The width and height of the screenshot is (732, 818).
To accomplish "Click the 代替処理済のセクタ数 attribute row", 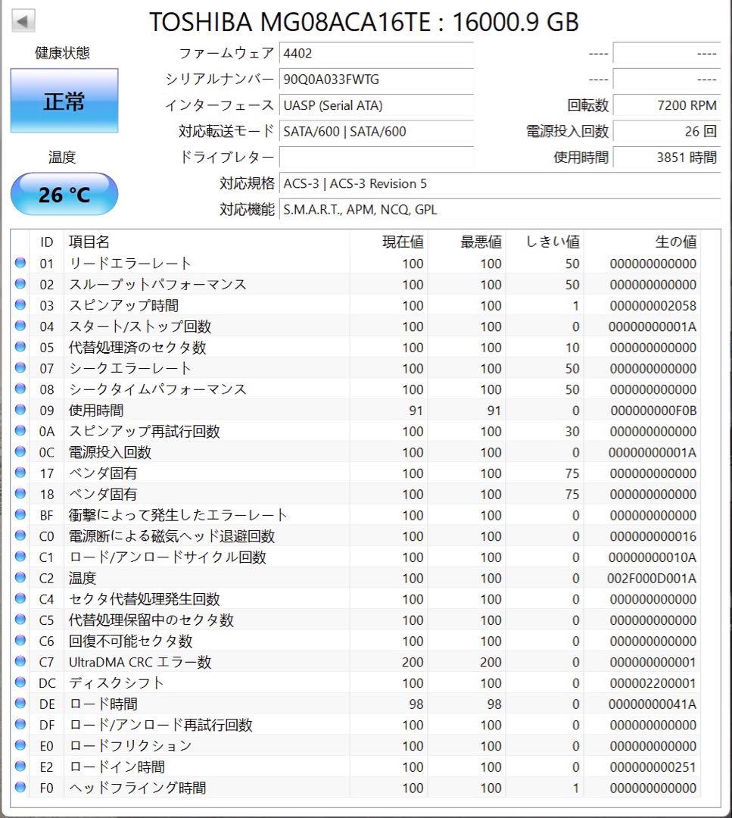I will (136, 348).
